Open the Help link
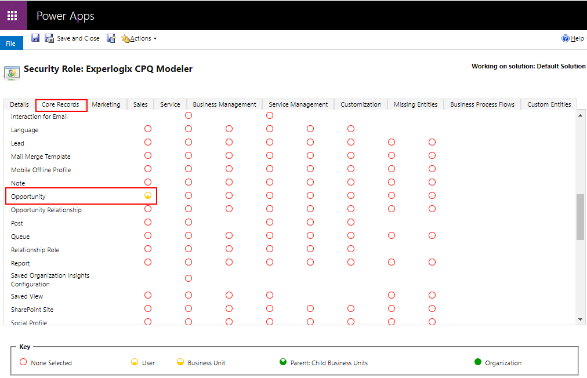 [577, 38]
